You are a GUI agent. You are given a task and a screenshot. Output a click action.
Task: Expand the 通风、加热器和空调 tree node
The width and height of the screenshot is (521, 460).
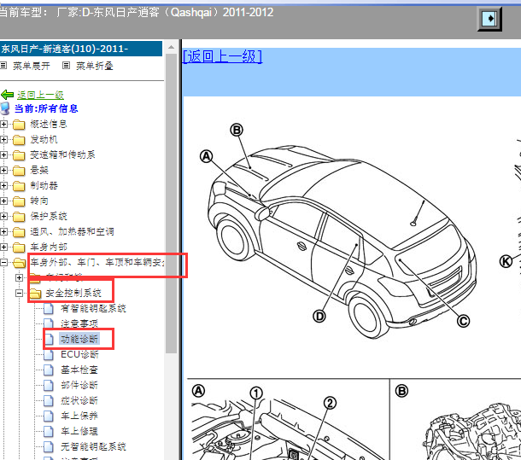coord(3,231)
